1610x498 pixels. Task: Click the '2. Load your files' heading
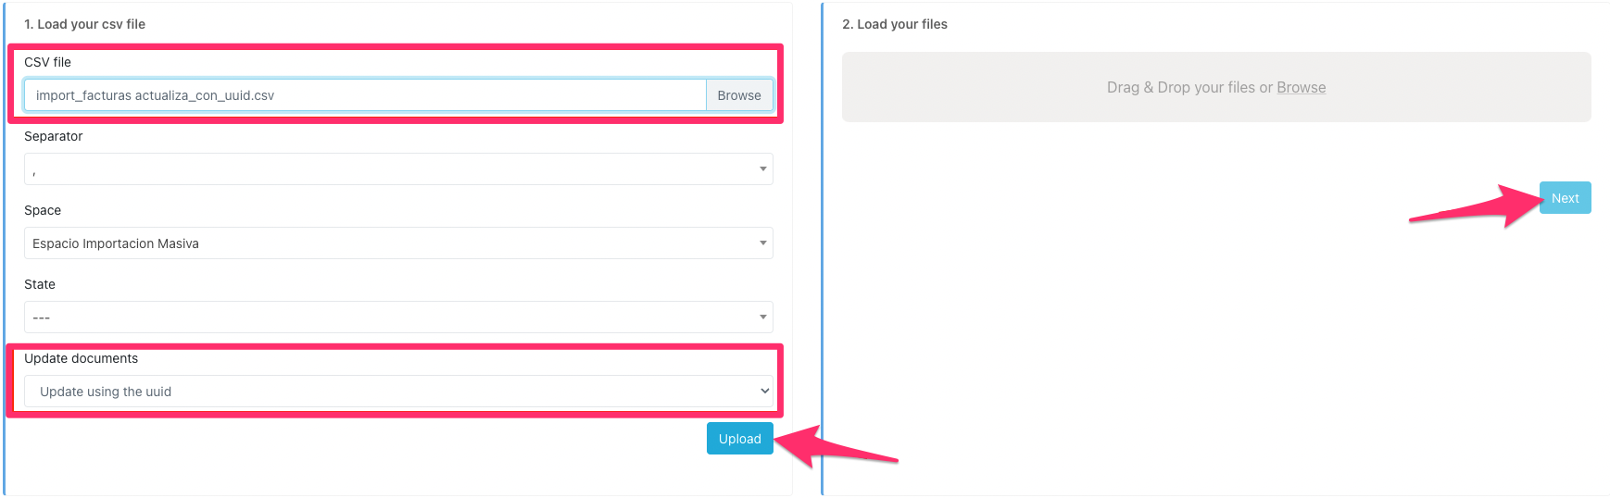[894, 24]
